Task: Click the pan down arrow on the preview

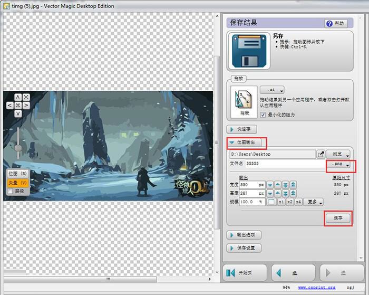Action: coord(18,113)
